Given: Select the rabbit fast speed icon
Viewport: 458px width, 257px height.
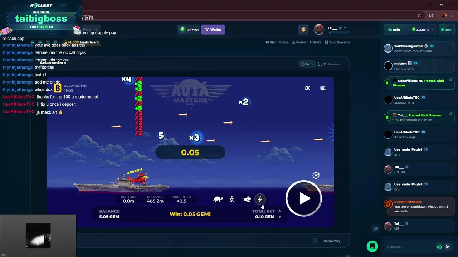Looking at the screenshot, I should pyautogui.click(x=246, y=199).
